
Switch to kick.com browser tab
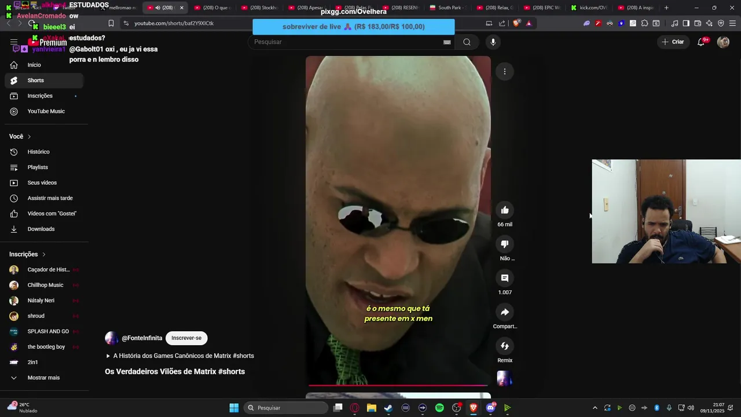pyautogui.click(x=589, y=8)
